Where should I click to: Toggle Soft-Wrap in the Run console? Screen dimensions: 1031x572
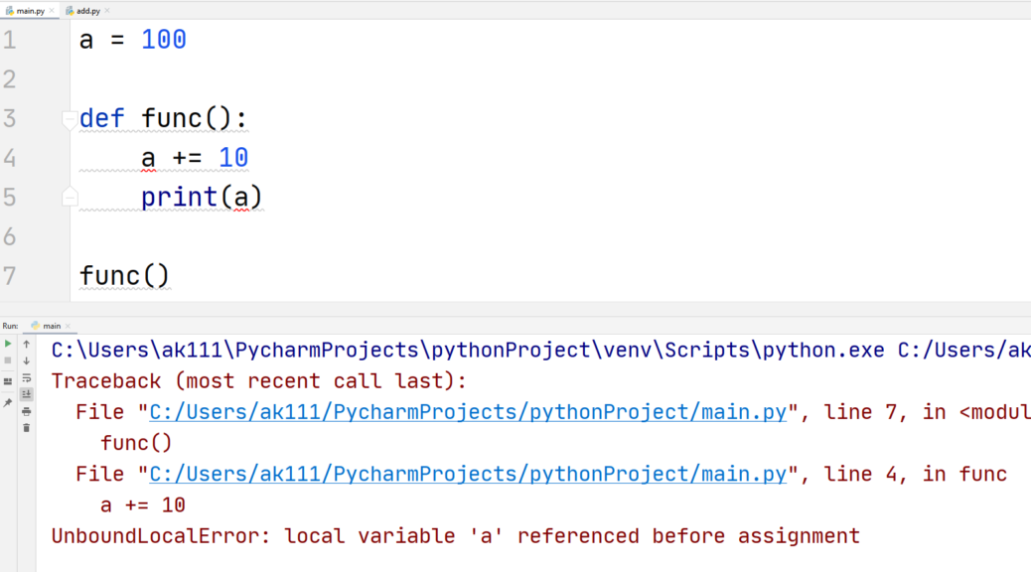click(x=27, y=377)
